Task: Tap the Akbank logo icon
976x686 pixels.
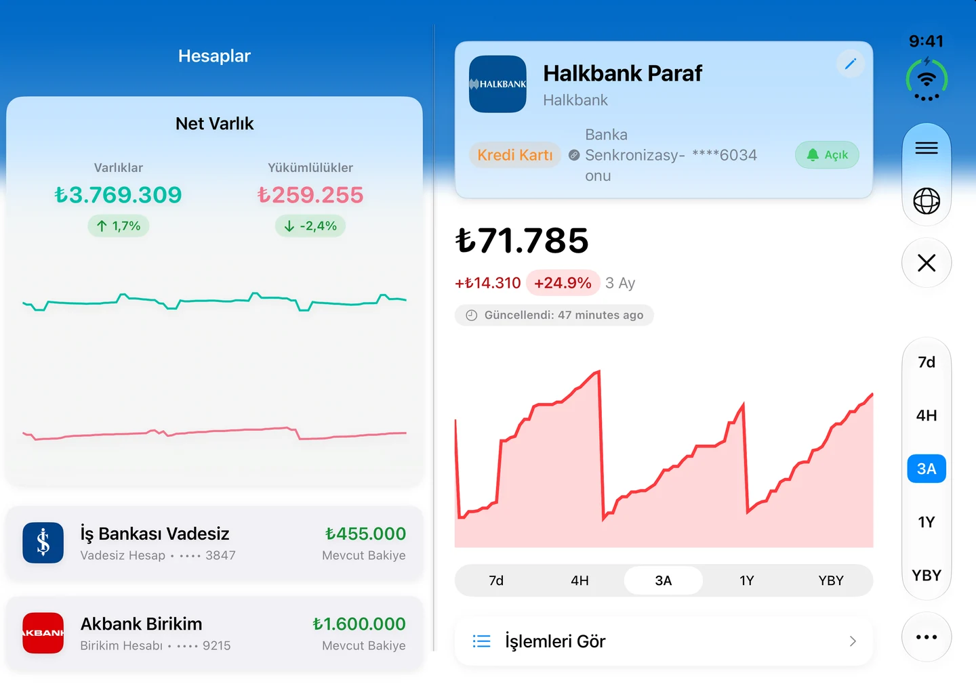Action: click(43, 633)
